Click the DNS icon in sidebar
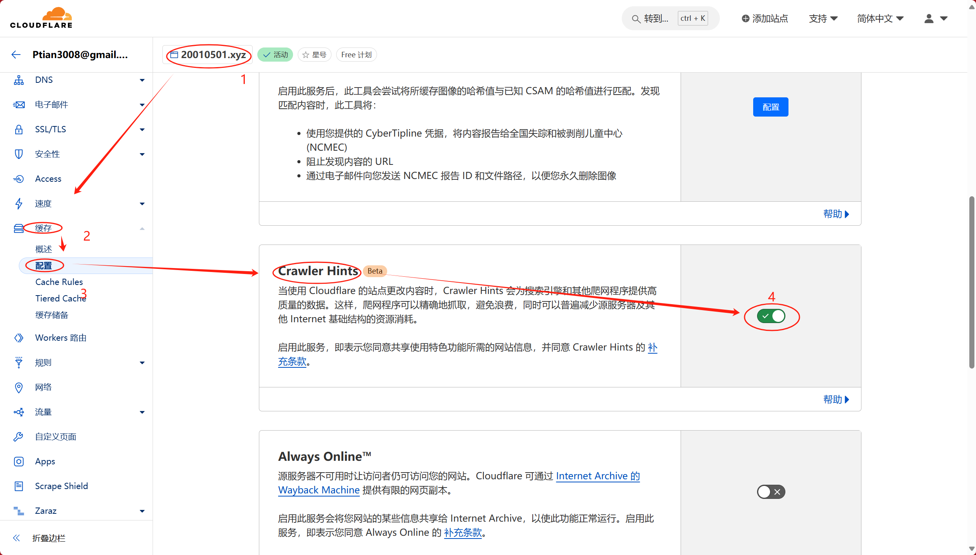The width and height of the screenshot is (976, 555). 18,79
